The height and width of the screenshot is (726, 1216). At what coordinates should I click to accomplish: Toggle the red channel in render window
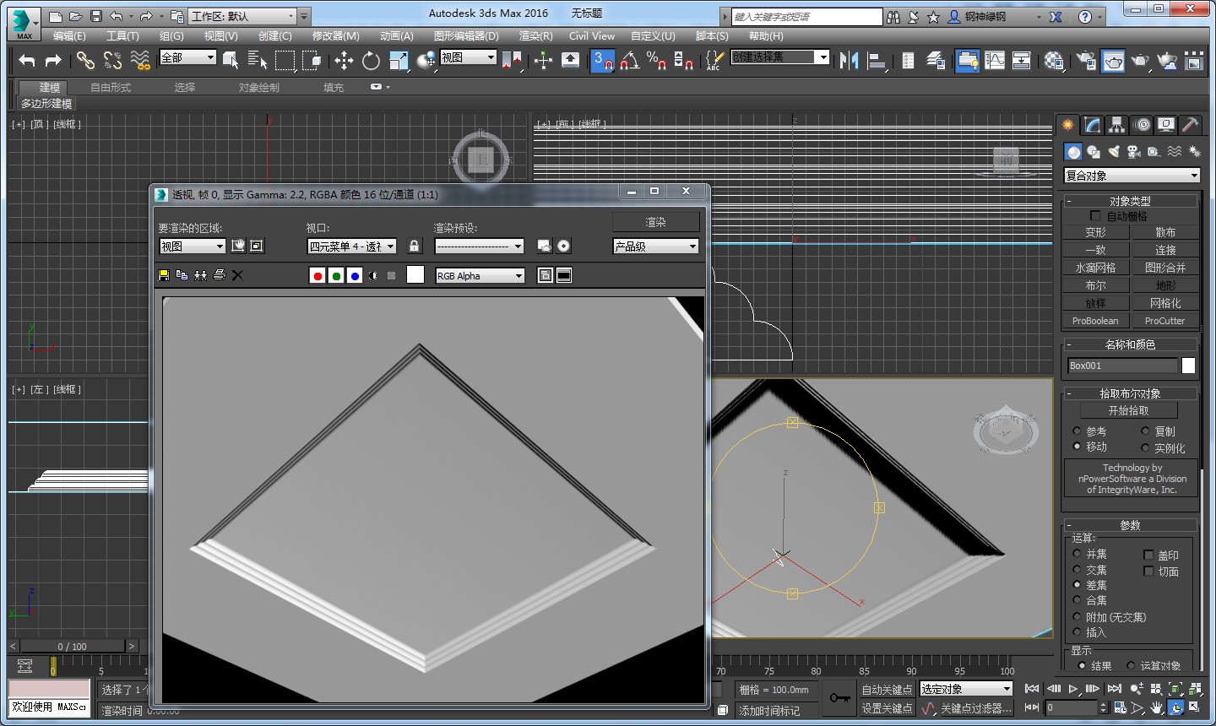pyautogui.click(x=318, y=275)
